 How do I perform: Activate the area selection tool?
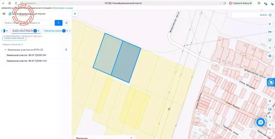pos(270,40)
